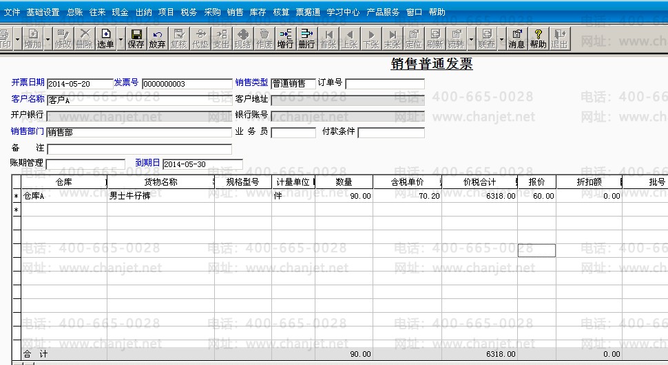
Task: Go to previous record with 上张
Action: point(350,38)
